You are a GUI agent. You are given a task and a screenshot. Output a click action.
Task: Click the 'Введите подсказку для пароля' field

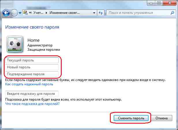coord(32,94)
